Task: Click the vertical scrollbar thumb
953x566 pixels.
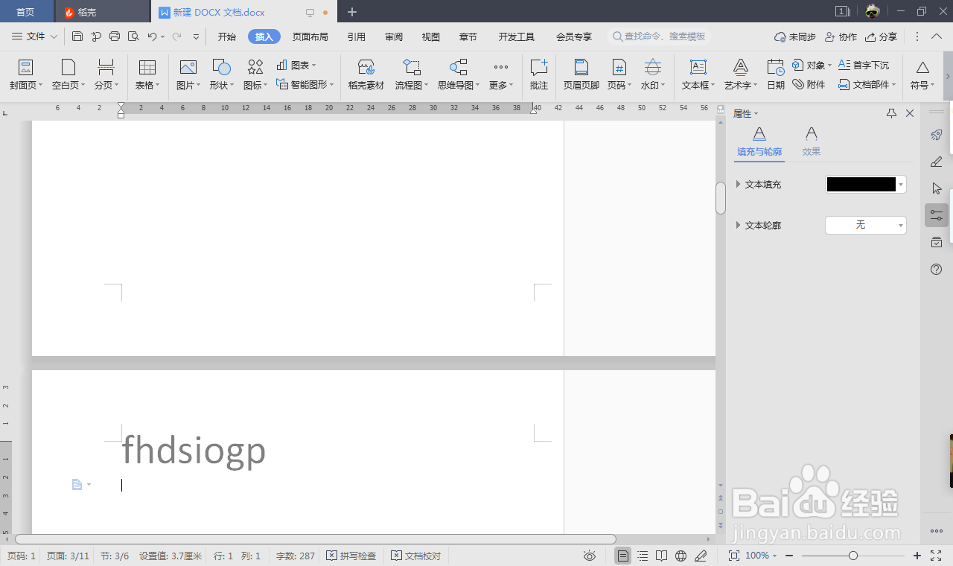Action: (721, 198)
